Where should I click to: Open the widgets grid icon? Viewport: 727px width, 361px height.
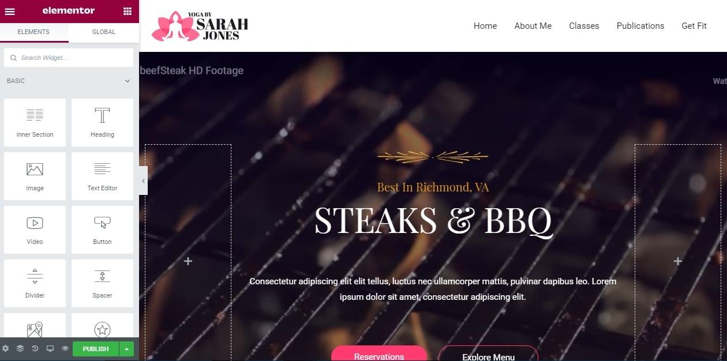(x=128, y=11)
